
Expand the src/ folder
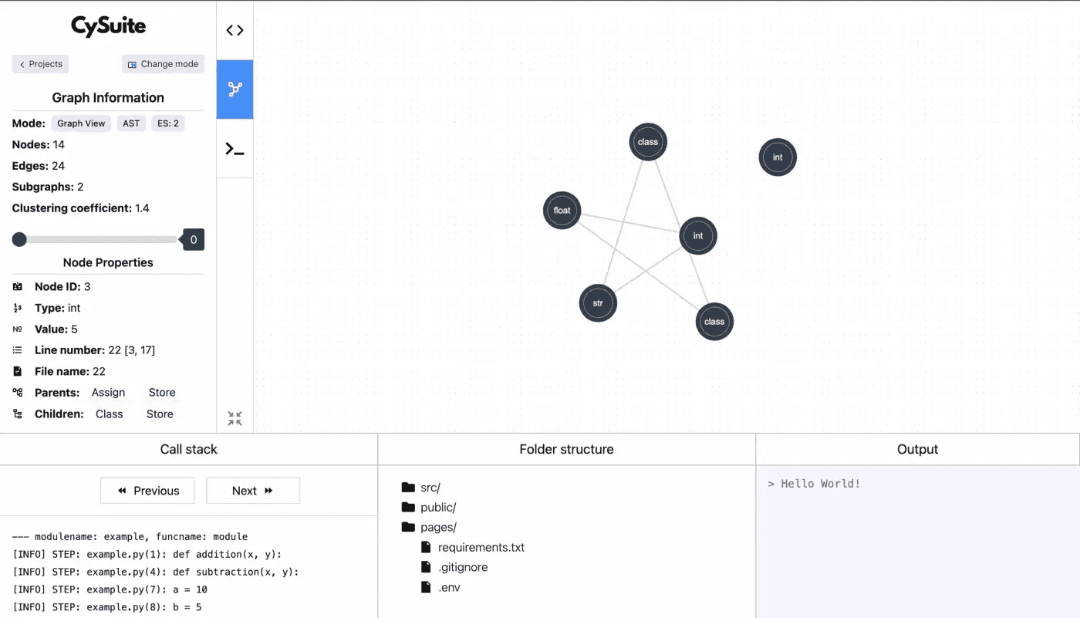[429, 487]
